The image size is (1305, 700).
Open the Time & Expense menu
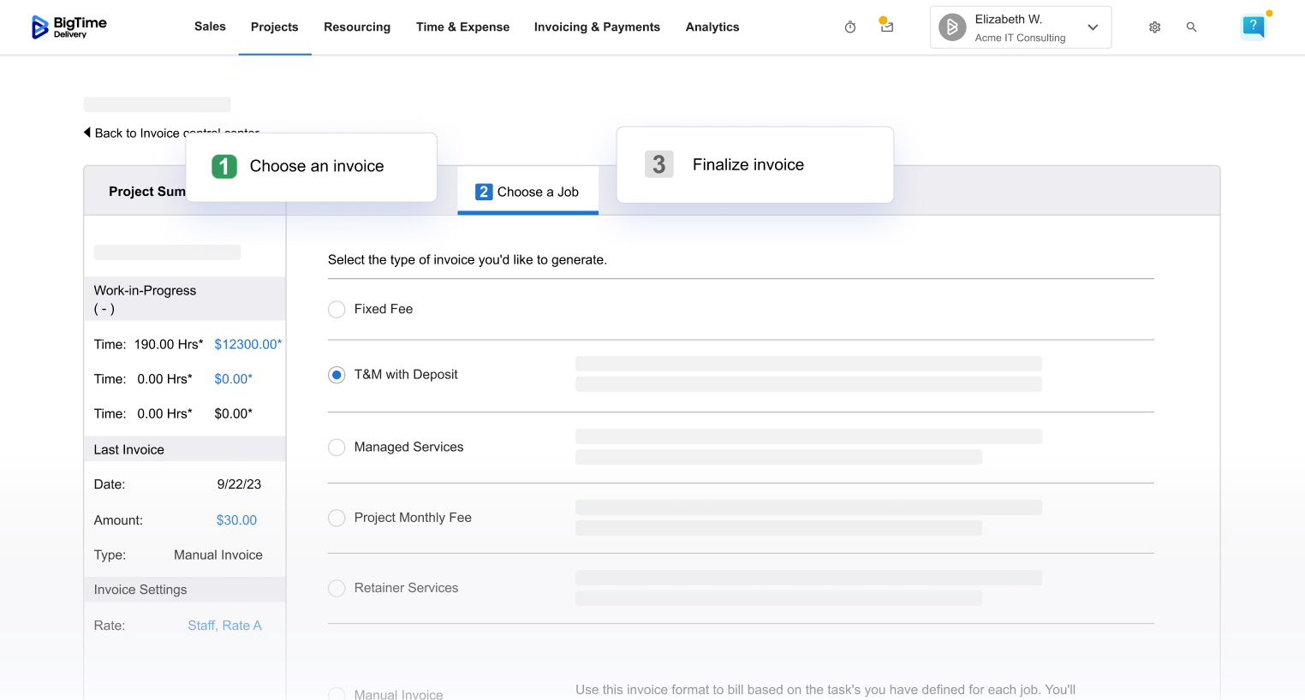click(462, 27)
